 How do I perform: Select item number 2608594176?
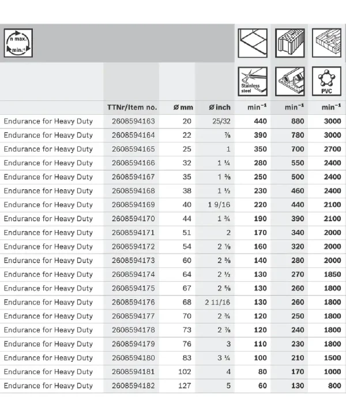click(x=133, y=302)
